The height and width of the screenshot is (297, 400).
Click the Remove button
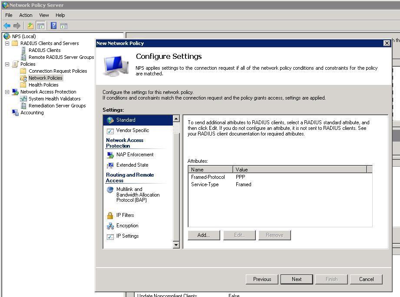(274, 235)
